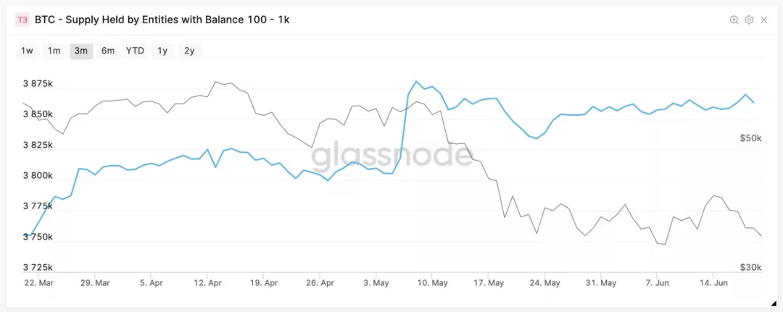Click the pink T3 tier badge
This screenshot has height=312, width=783.
(x=22, y=20)
